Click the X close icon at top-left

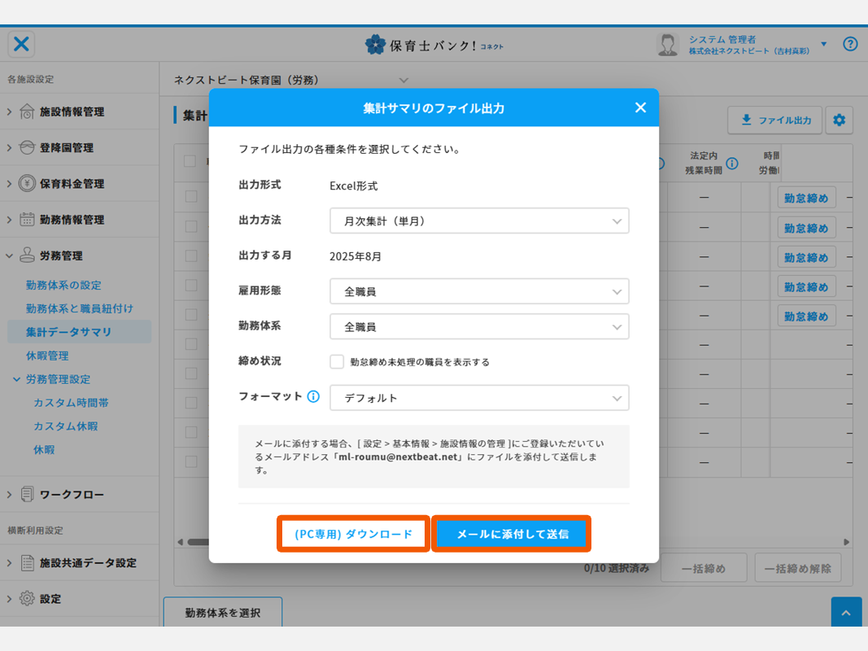[21, 44]
